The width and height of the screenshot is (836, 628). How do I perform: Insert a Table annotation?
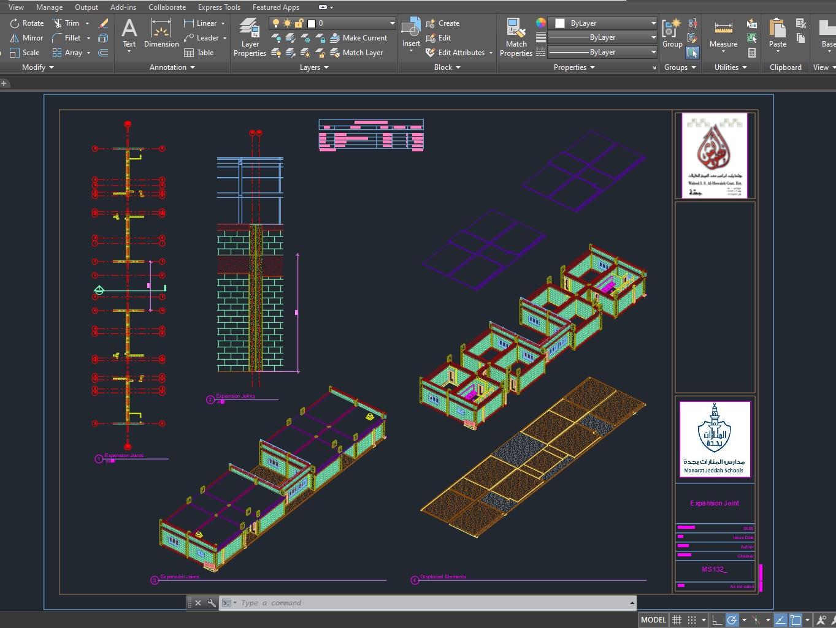[x=199, y=53]
